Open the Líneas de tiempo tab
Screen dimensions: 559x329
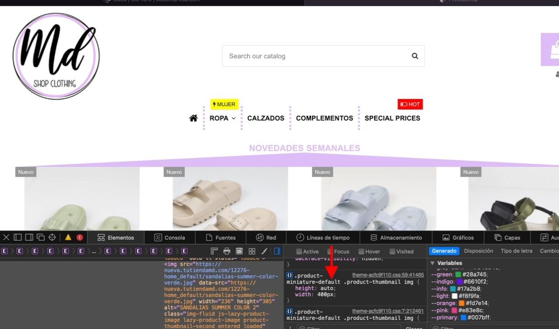[323, 238]
